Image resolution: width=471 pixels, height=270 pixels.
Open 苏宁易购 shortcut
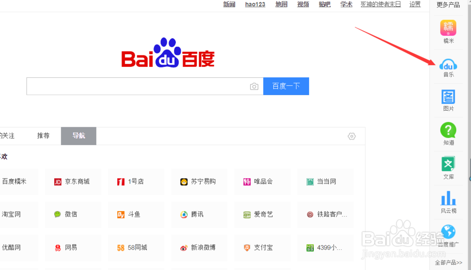(x=199, y=181)
